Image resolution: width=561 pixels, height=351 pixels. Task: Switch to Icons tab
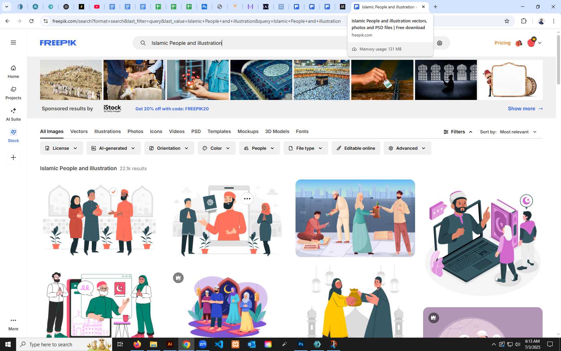(x=156, y=131)
